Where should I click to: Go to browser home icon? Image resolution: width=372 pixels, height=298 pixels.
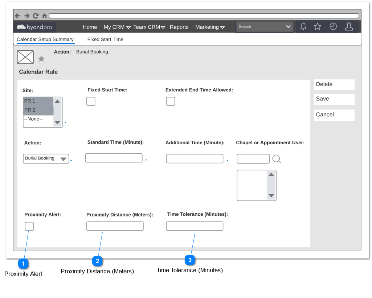[44, 16]
